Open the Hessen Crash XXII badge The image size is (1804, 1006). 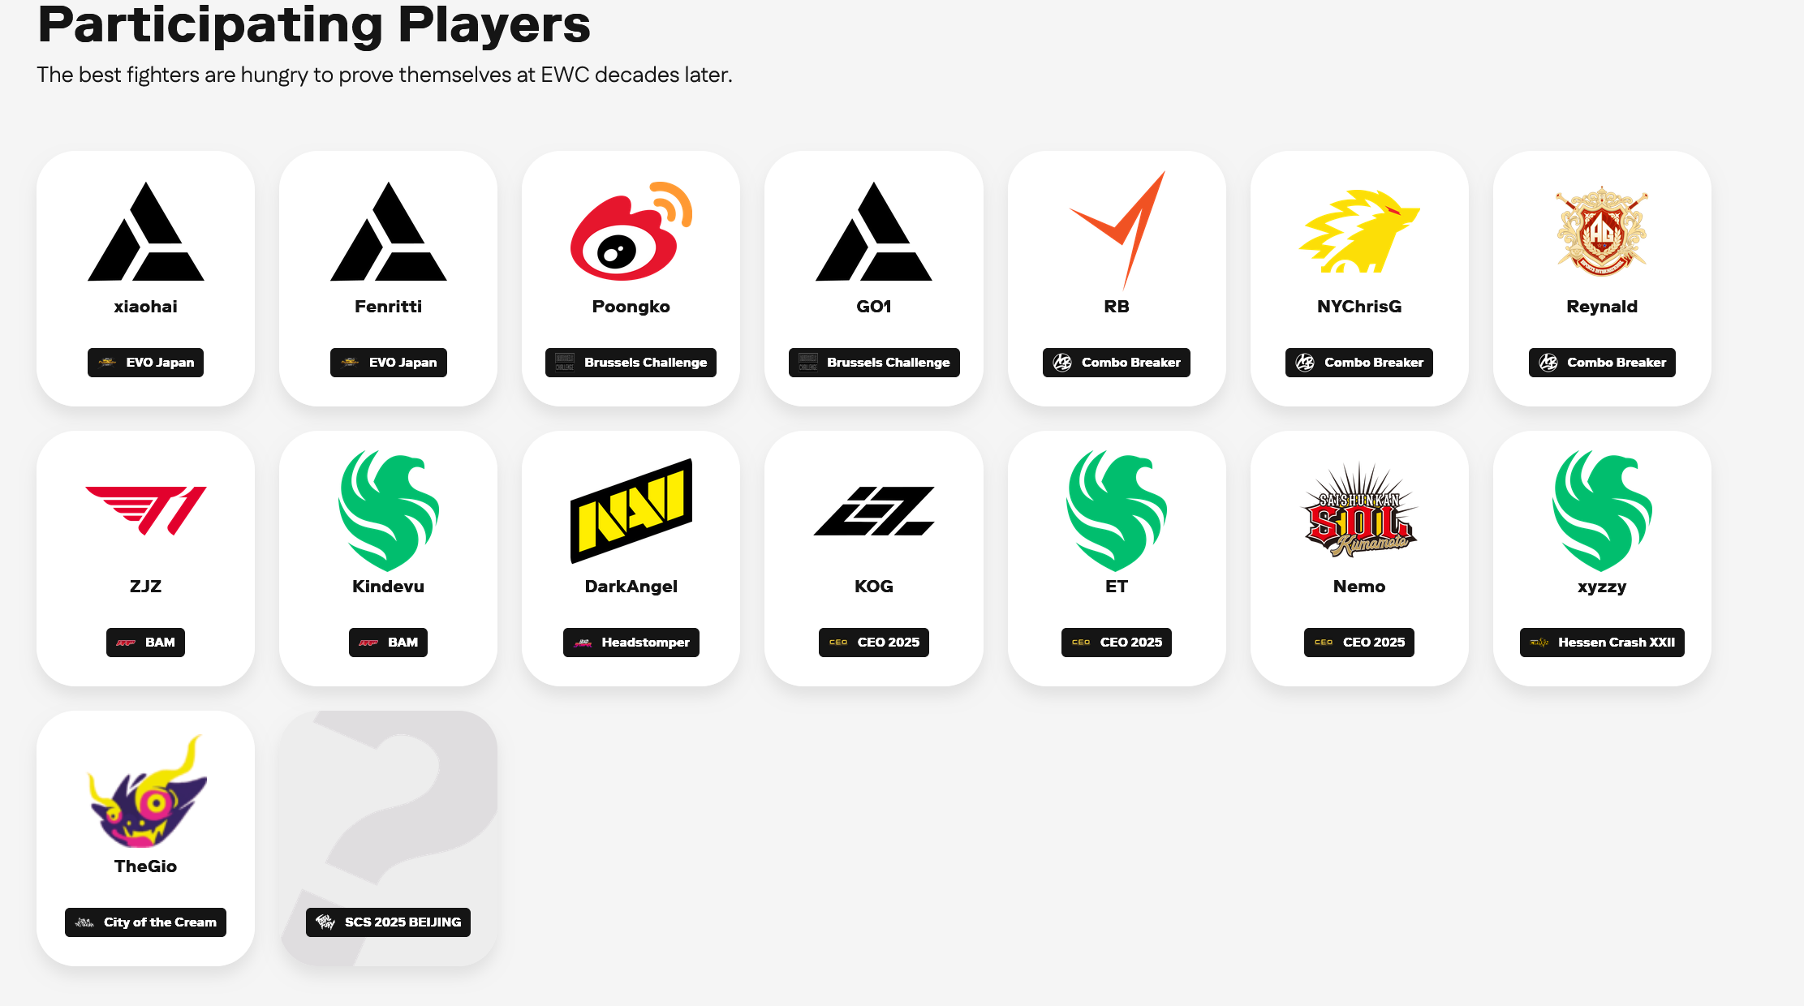click(x=1602, y=643)
